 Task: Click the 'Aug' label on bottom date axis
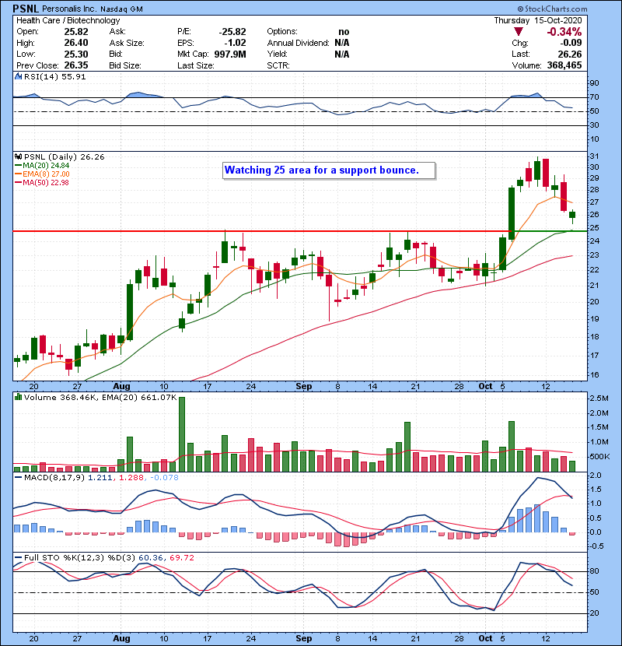[x=121, y=638]
